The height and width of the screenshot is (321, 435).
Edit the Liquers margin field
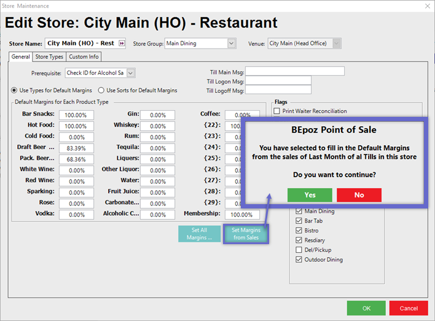(157, 159)
